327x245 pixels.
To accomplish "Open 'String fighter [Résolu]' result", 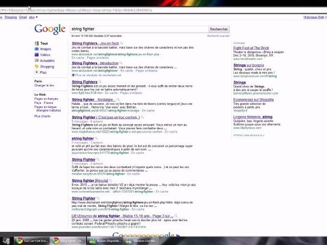I will pos(90,181).
